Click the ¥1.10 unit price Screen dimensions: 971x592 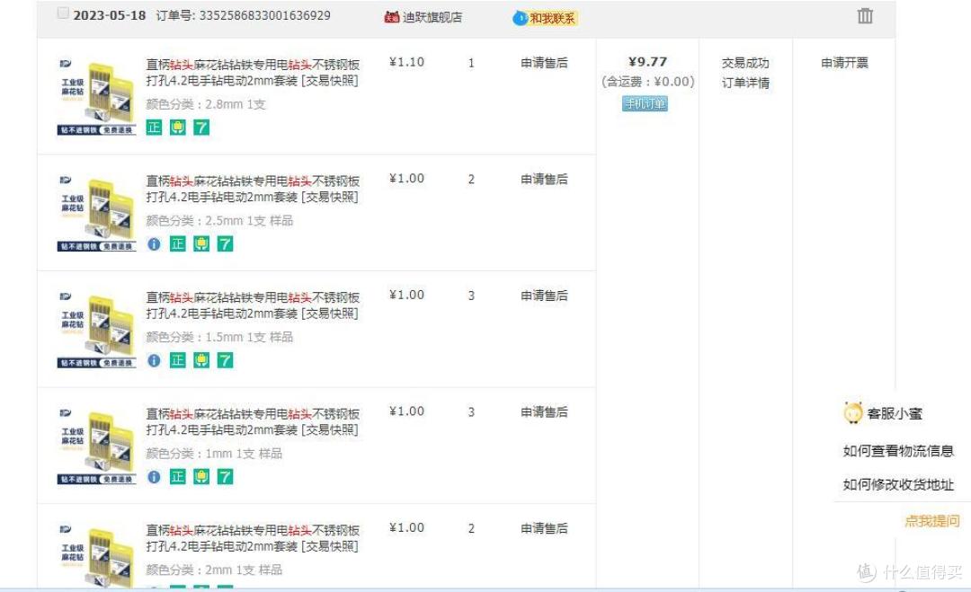pos(407,62)
